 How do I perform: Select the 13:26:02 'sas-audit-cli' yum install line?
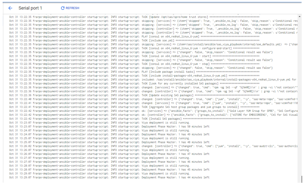(153, 146)
